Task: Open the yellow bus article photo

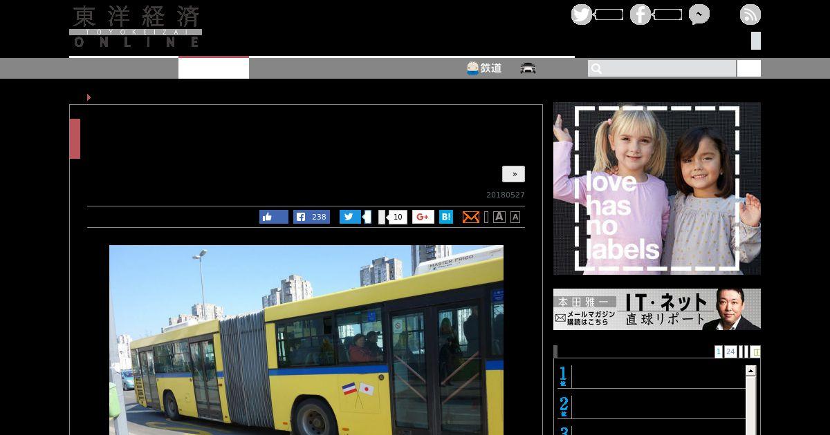Action: (x=306, y=340)
